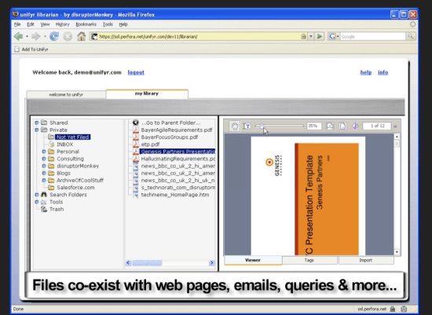Click PDF icon of BayerAgileRequirements.pdf
The image size is (432, 315).
(136, 130)
